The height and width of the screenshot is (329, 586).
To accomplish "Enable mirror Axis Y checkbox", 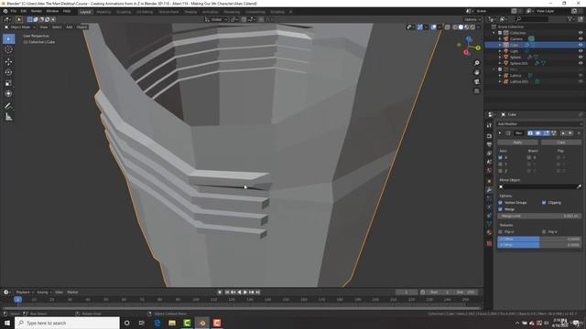I will click(x=501, y=164).
